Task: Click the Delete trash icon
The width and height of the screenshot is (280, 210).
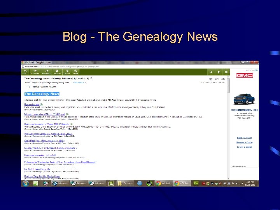Action: click(x=67, y=72)
